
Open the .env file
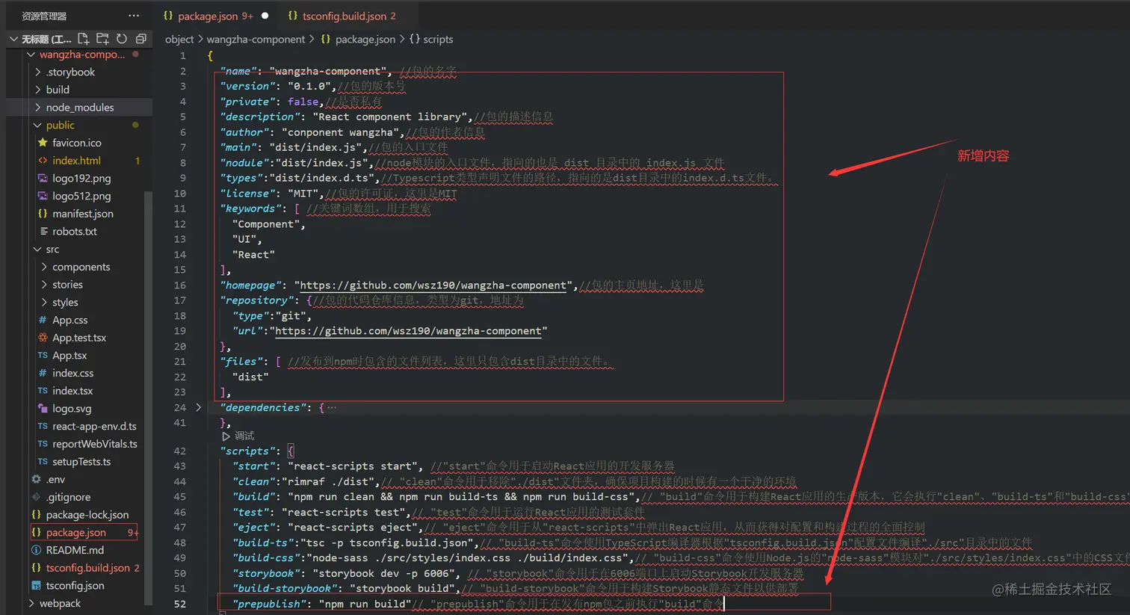tap(55, 480)
